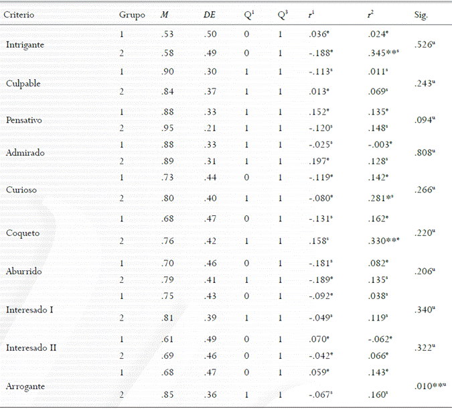Click the Criterio column header
The height and width of the screenshot is (409, 452).
pyautogui.click(x=19, y=14)
